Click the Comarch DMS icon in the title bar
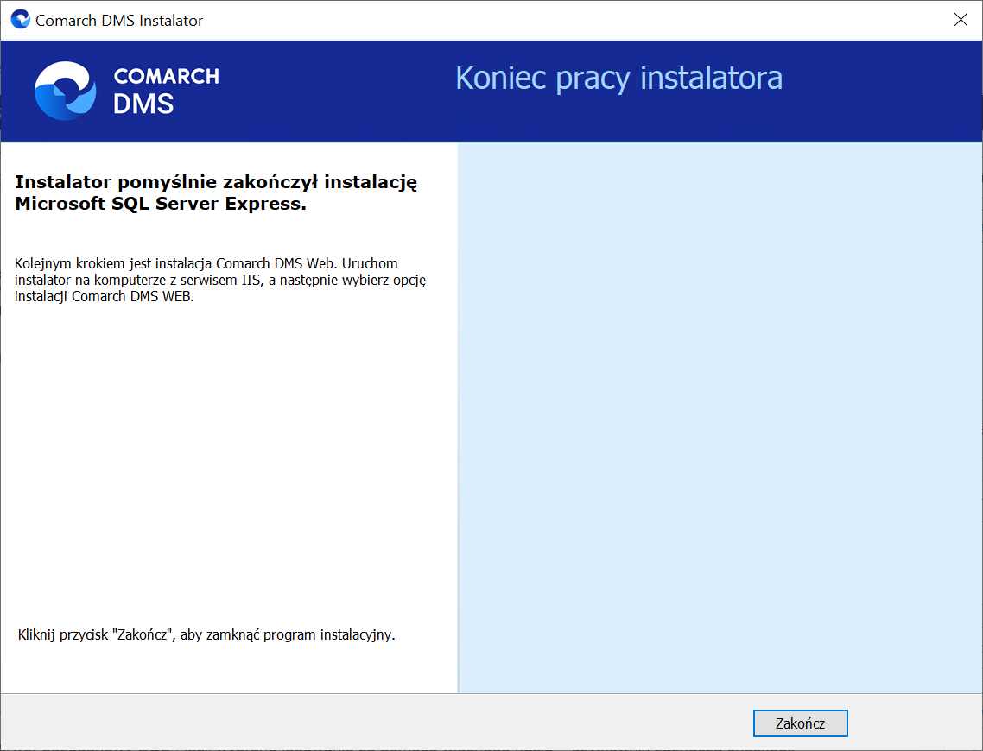983x751 pixels. coord(19,19)
